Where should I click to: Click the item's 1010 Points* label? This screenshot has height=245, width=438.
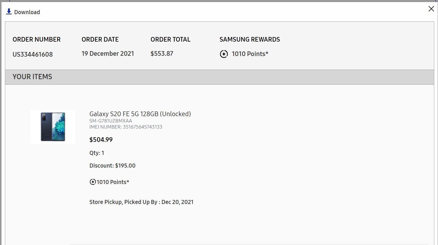[113, 182]
